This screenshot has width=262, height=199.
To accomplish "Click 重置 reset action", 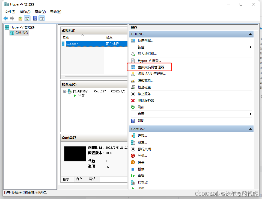I will (141, 176).
